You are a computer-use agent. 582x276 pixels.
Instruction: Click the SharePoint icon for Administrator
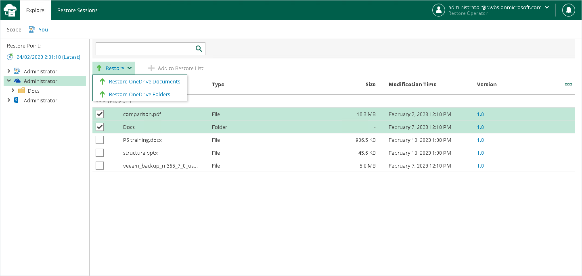(17, 100)
